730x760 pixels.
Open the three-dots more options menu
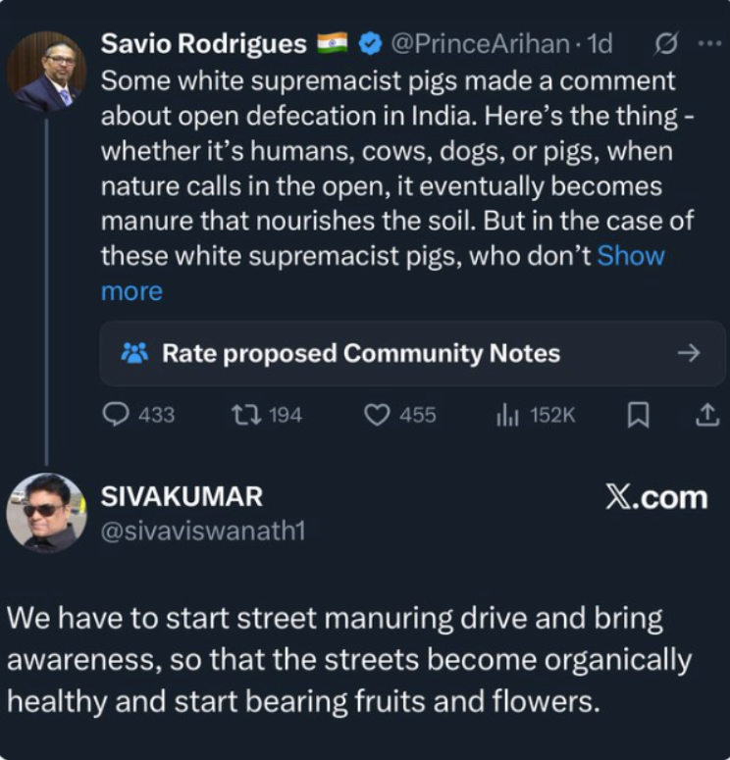tap(707, 44)
